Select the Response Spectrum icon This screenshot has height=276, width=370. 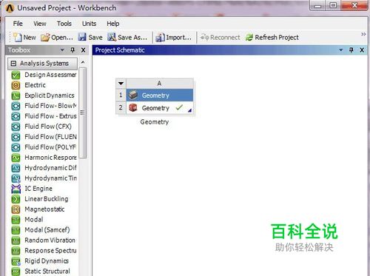16,251
